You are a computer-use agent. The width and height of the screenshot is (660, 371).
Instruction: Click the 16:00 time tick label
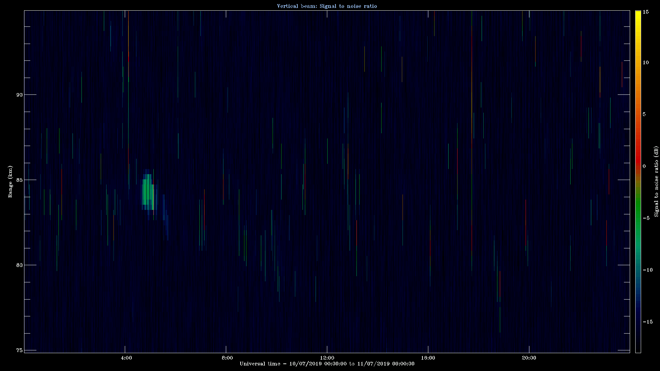click(428, 358)
